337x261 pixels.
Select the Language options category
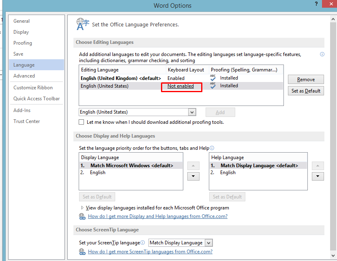click(36, 65)
